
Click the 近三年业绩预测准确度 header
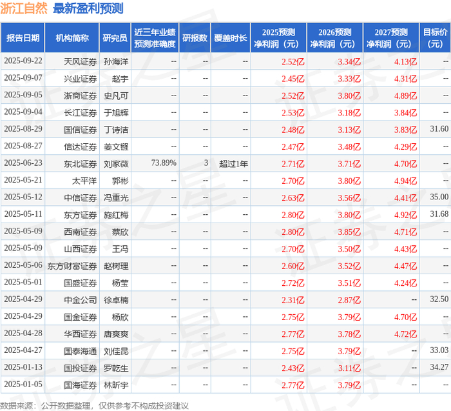pos(155,38)
